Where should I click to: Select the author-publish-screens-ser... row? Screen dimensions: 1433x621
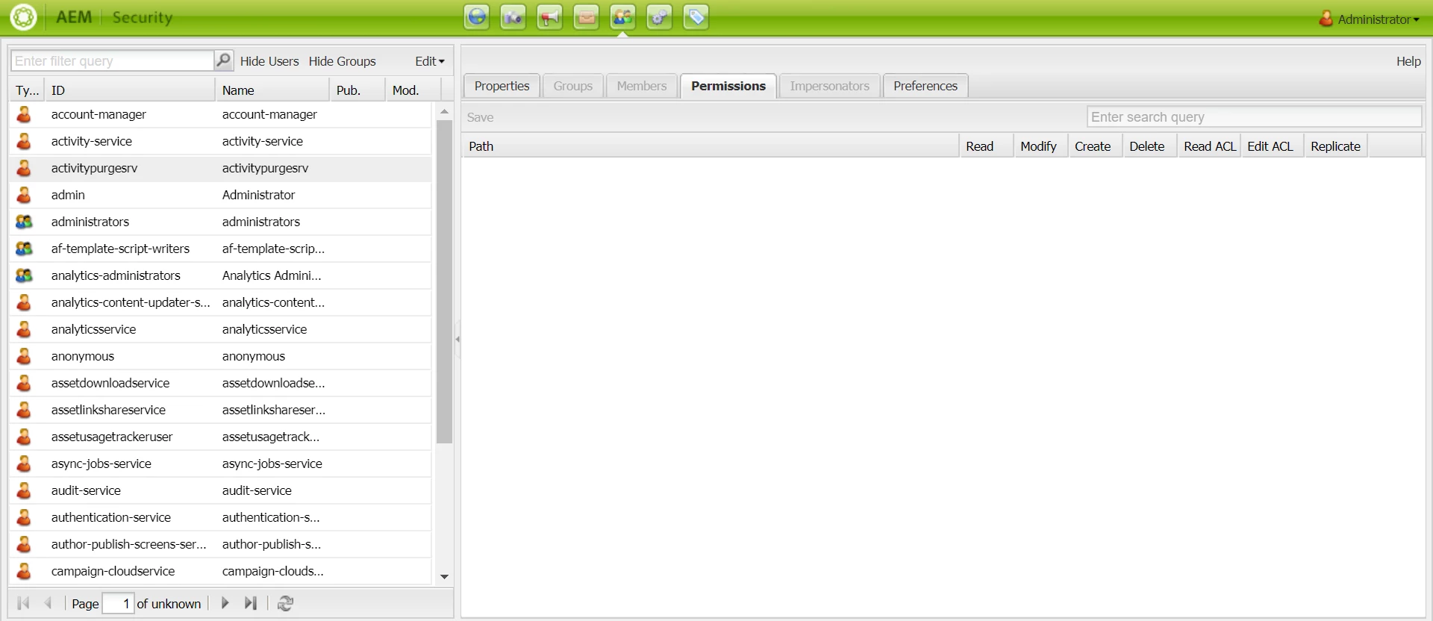tap(220, 544)
